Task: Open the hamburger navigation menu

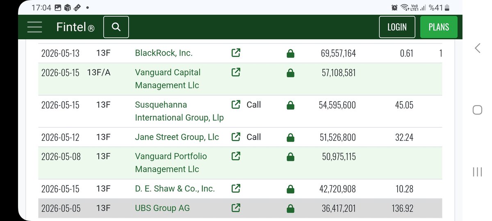Action: (x=34, y=27)
